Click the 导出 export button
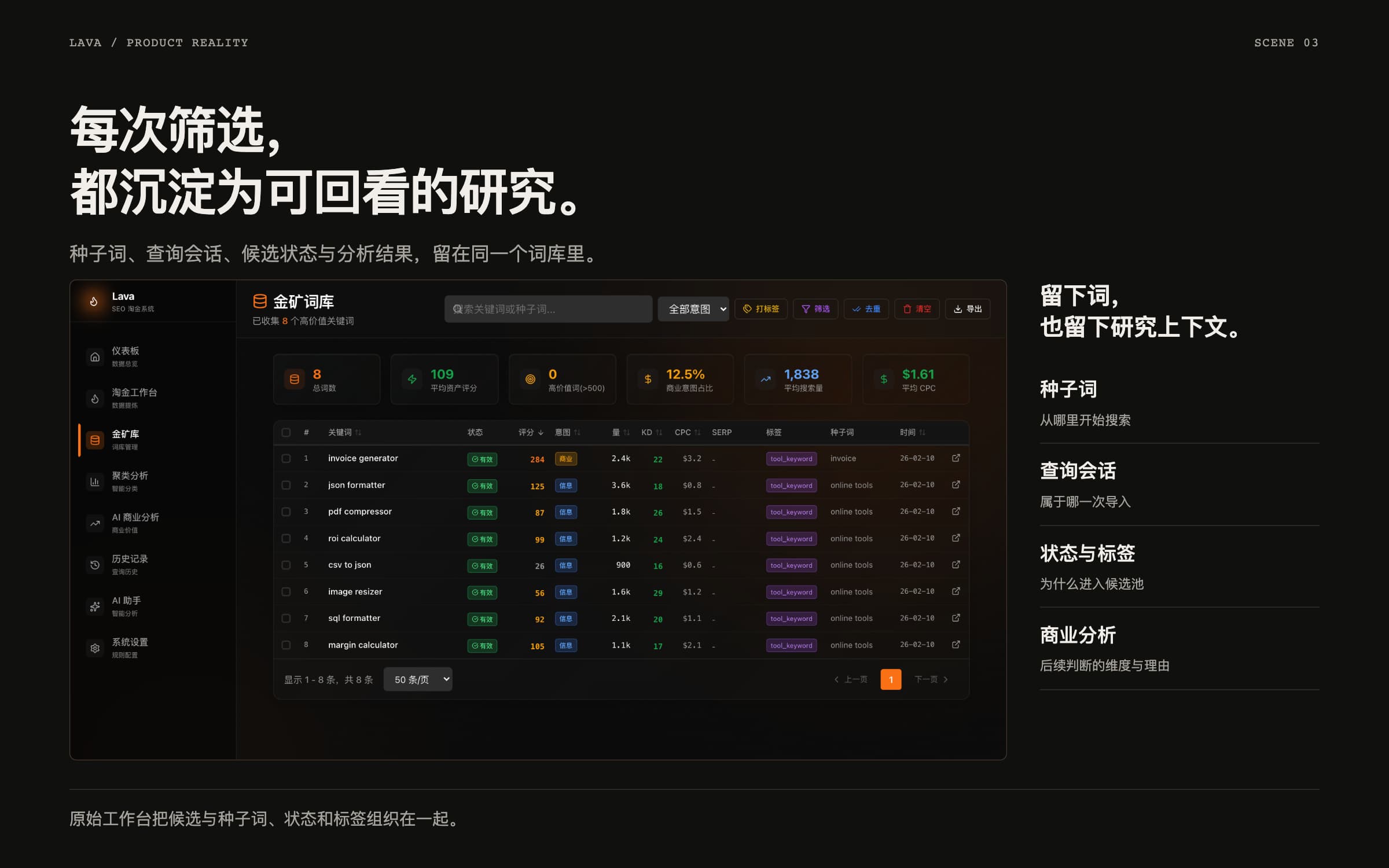 pyautogui.click(x=968, y=309)
